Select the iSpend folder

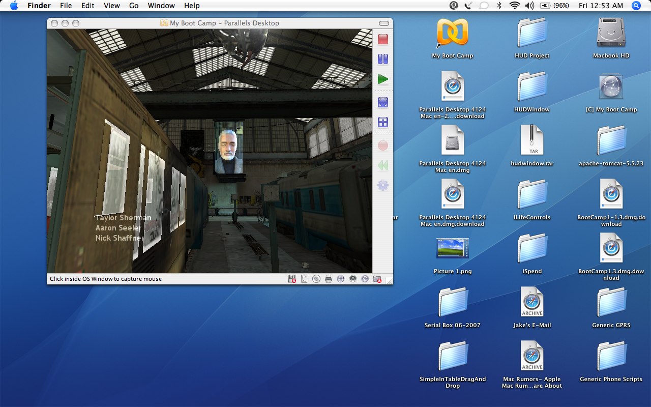[532, 249]
